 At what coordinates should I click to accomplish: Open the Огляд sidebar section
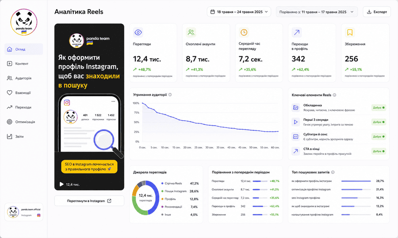tap(23, 49)
